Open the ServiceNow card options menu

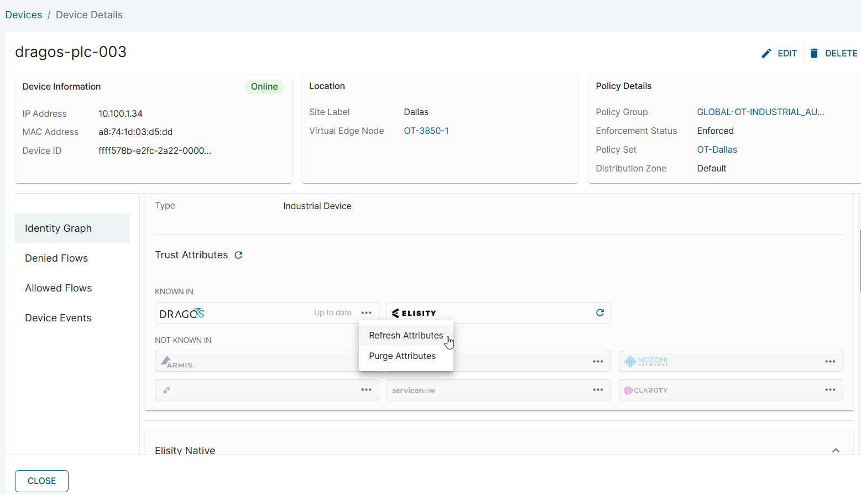[x=598, y=390]
